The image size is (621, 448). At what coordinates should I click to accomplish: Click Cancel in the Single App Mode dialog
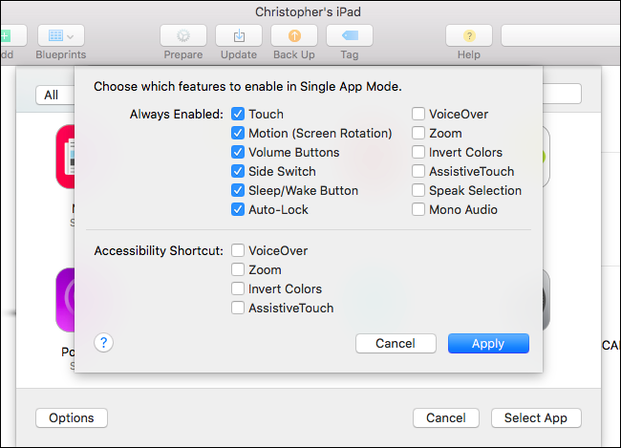(x=396, y=344)
